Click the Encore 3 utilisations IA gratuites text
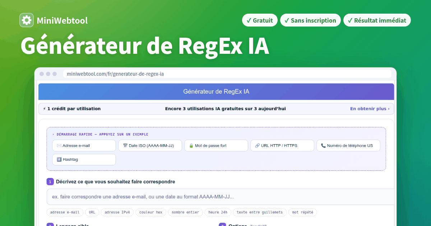The image size is (431, 226). coord(225,109)
